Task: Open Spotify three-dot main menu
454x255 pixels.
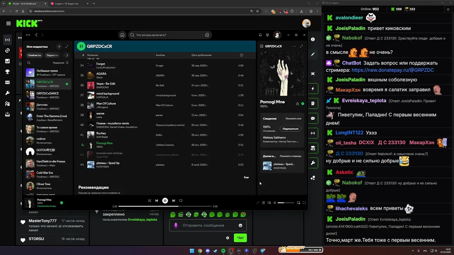Action: 28,35
